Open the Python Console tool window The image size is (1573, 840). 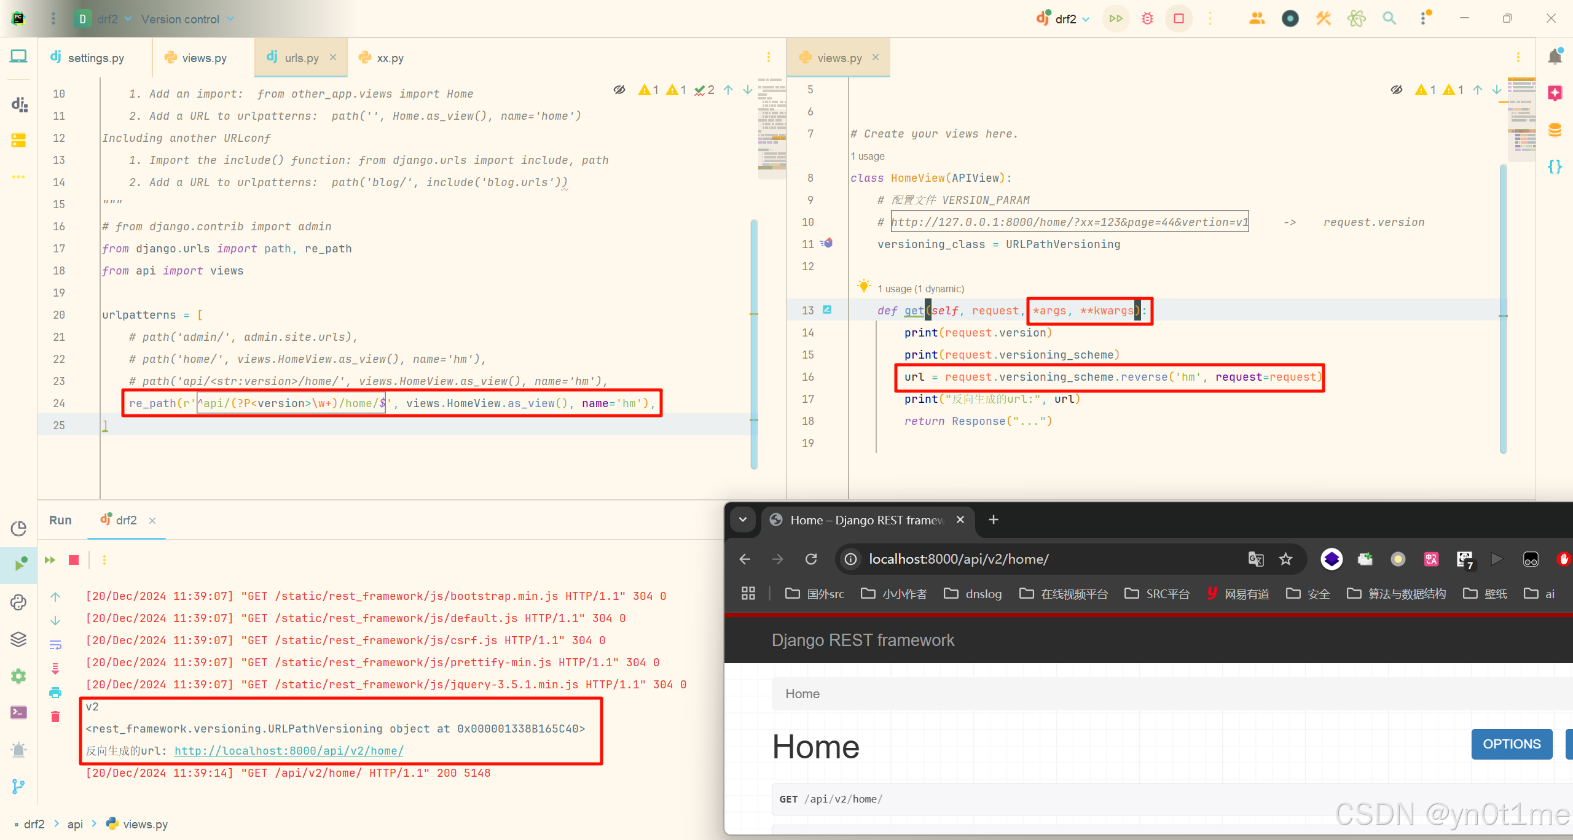18,602
